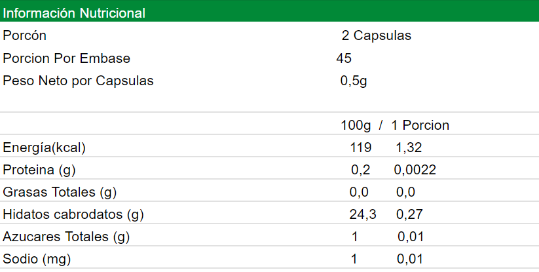Select the 1 Porcion column header
Image resolution: width=539 pixels, height=272 pixels.
click(420, 125)
